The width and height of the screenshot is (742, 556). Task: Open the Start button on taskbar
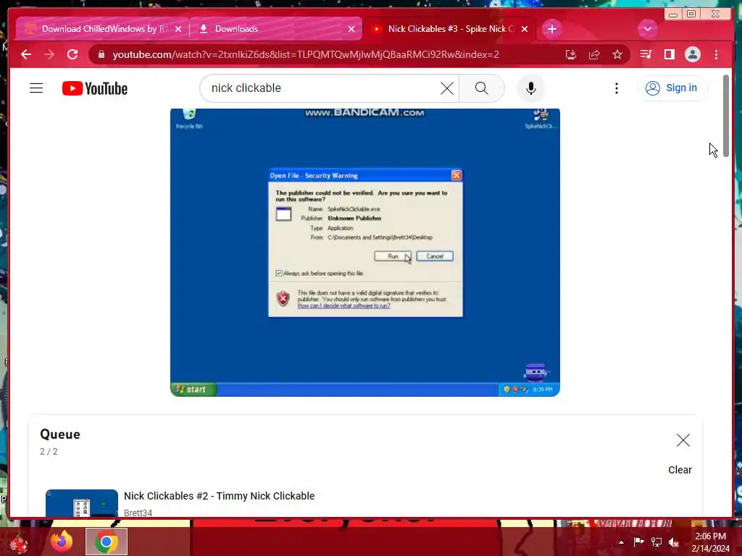coord(18,542)
